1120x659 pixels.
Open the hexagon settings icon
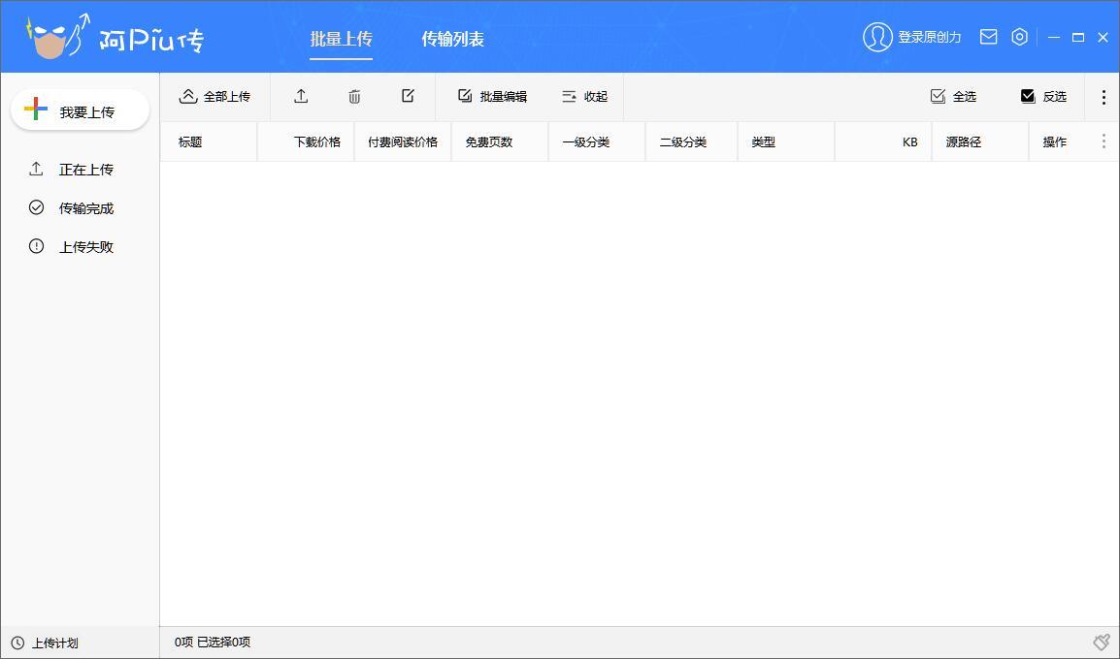(1019, 37)
